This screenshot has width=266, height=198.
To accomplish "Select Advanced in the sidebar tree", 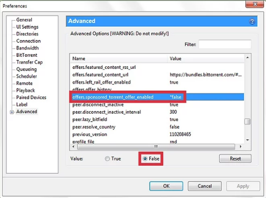I will pos(27,112).
